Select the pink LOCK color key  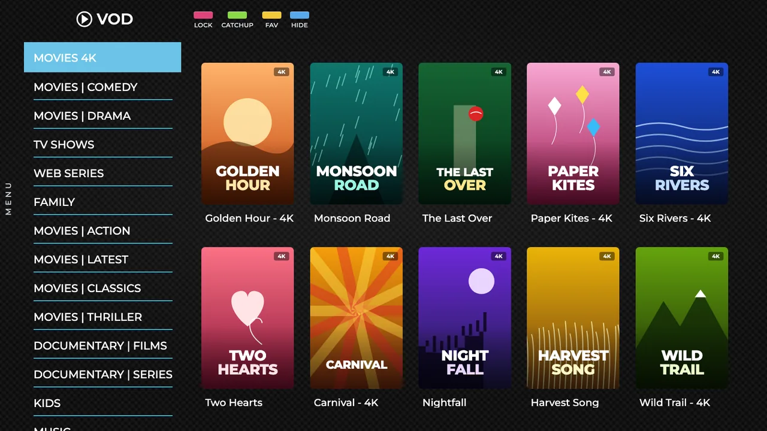[x=203, y=16]
